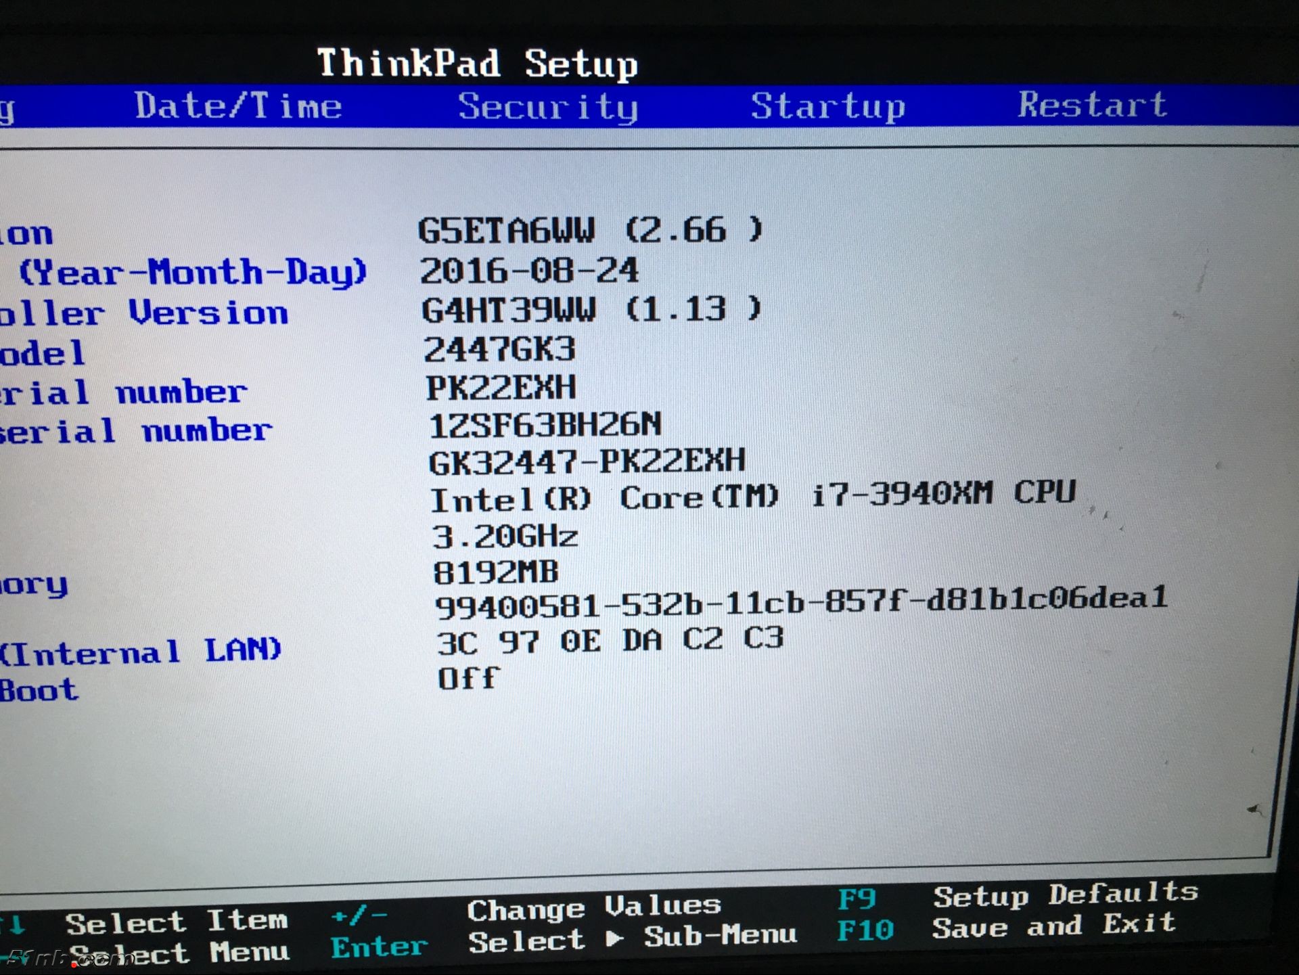Select the serial number PK22EXH value
The height and width of the screenshot is (975, 1299).
[501, 388]
